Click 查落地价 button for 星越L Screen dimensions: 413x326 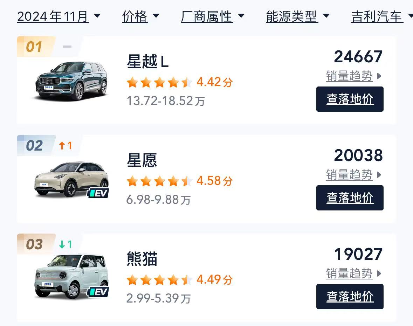[x=350, y=99]
